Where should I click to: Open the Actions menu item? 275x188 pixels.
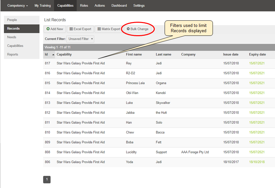[100, 6]
